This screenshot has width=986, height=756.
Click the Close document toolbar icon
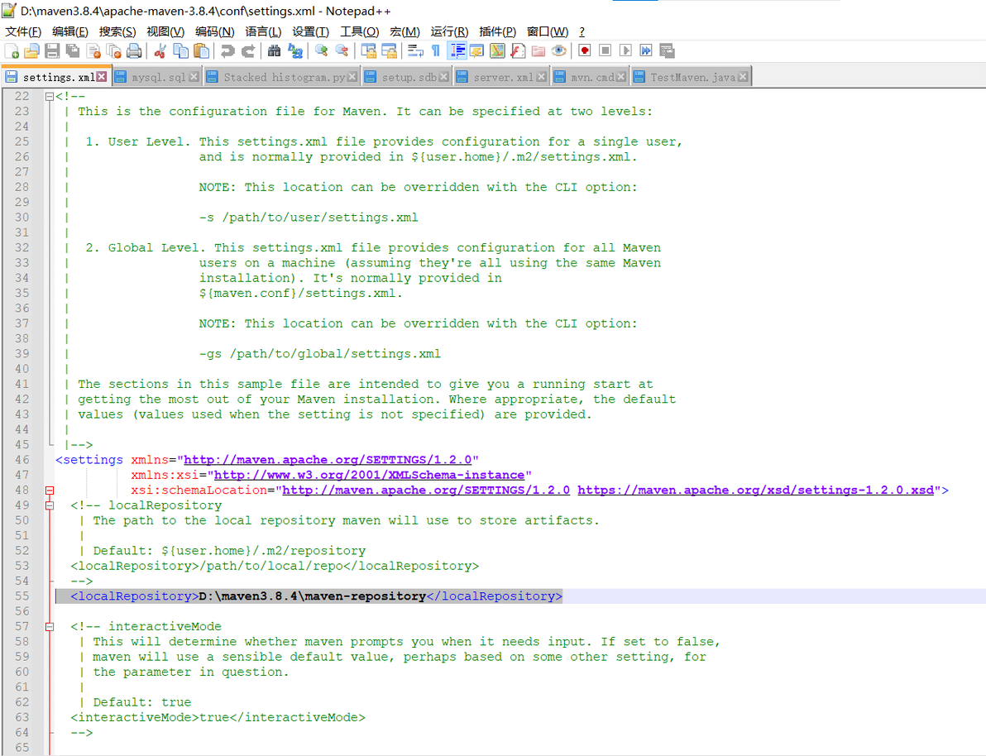tap(93, 51)
